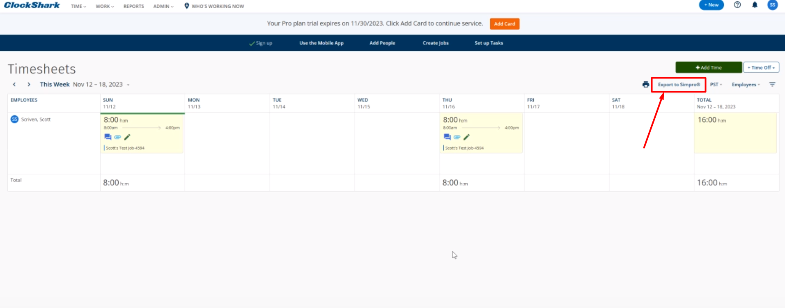This screenshot has width=785, height=308.
Task: Open the notifications bell
Action: tap(755, 5)
